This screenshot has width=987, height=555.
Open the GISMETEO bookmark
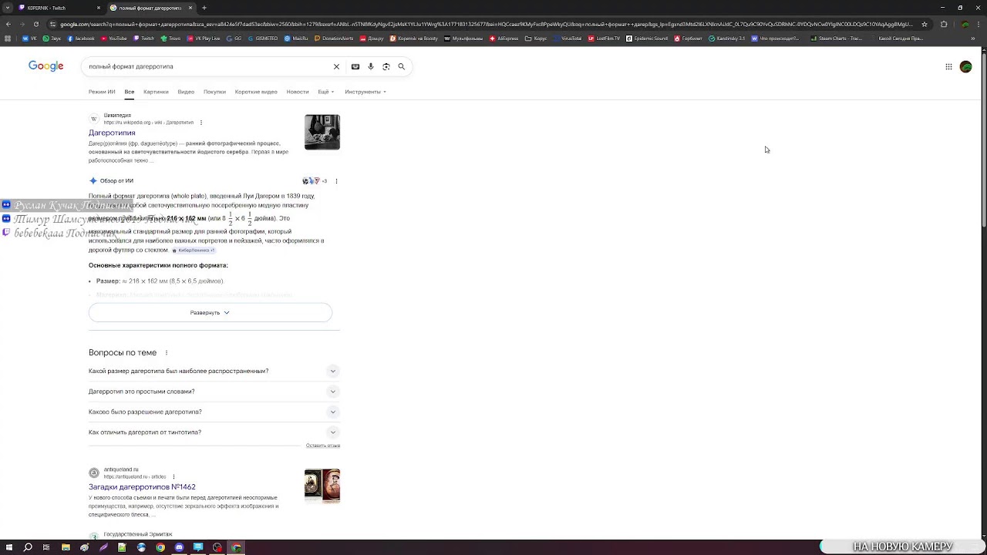click(x=263, y=38)
